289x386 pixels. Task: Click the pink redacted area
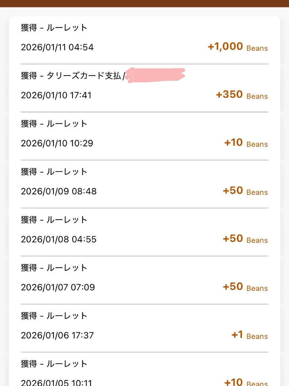(x=156, y=75)
